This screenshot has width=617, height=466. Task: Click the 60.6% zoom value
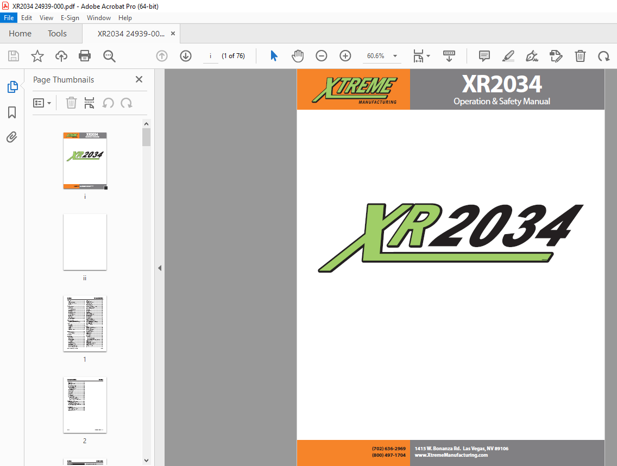pyautogui.click(x=375, y=56)
